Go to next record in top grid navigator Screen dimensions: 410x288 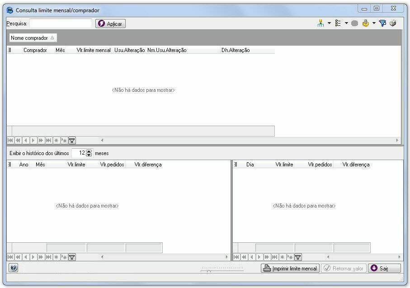point(33,141)
